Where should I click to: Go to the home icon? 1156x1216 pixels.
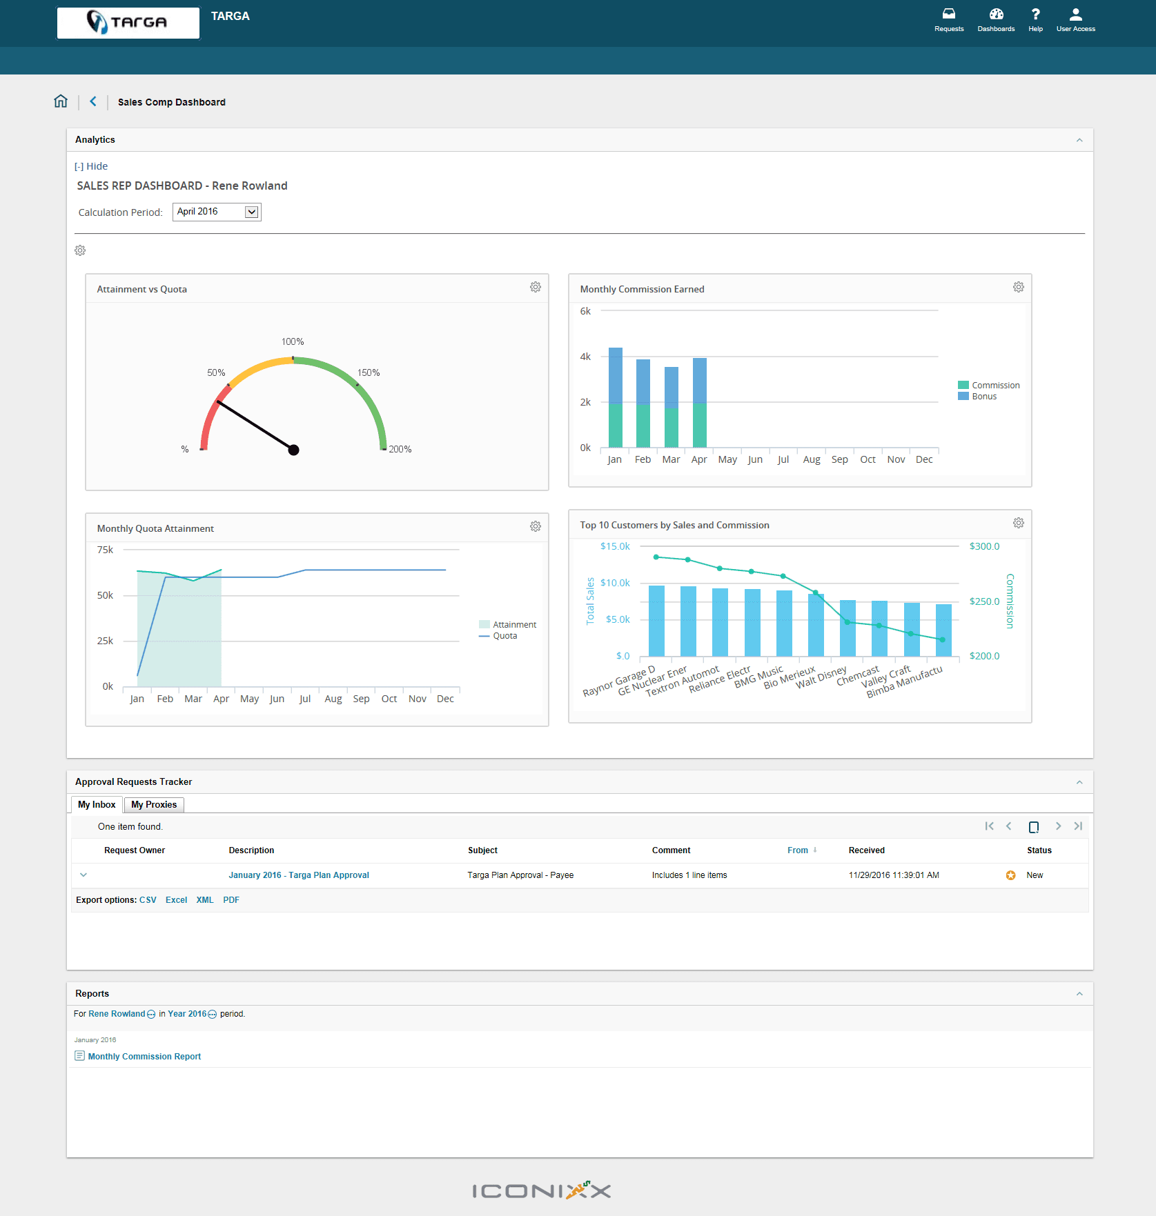(61, 101)
